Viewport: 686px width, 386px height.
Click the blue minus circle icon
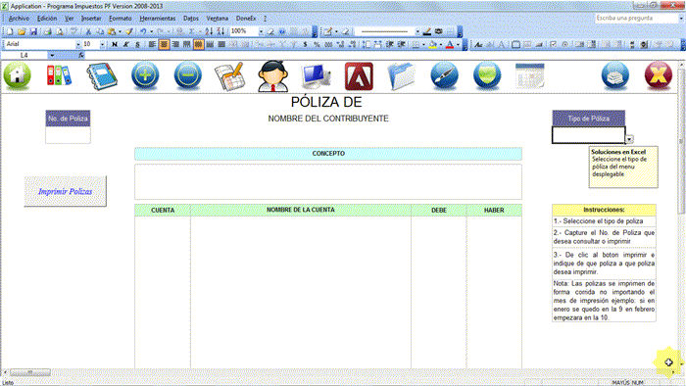click(x=188, y=75)
